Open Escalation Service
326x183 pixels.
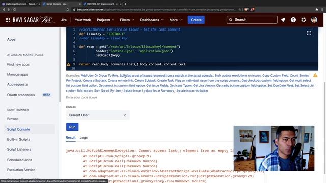pos(21,170)
